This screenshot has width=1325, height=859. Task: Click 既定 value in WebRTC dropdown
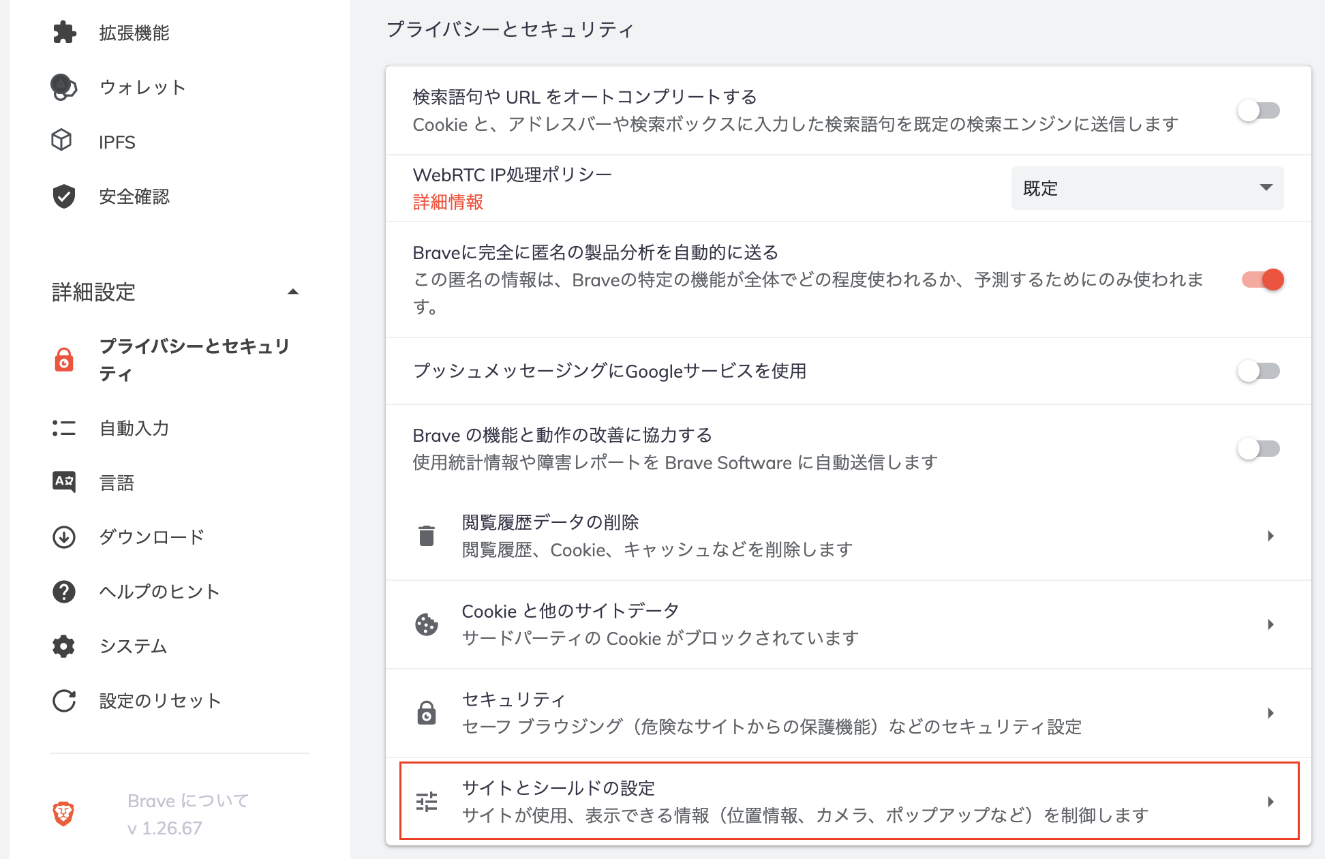(1040, 188)
